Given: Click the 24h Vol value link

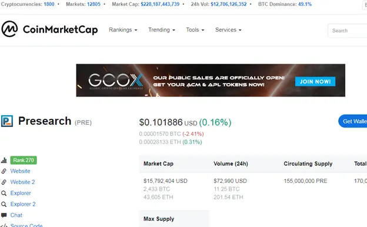Looking at the screenshot, I should tap(228, 4).
